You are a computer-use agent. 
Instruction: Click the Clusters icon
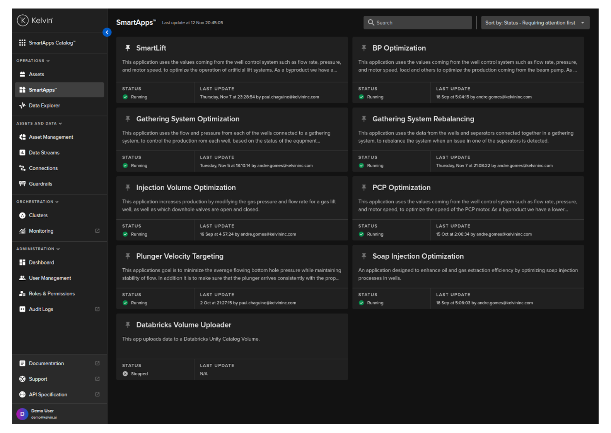click(22, 215)
